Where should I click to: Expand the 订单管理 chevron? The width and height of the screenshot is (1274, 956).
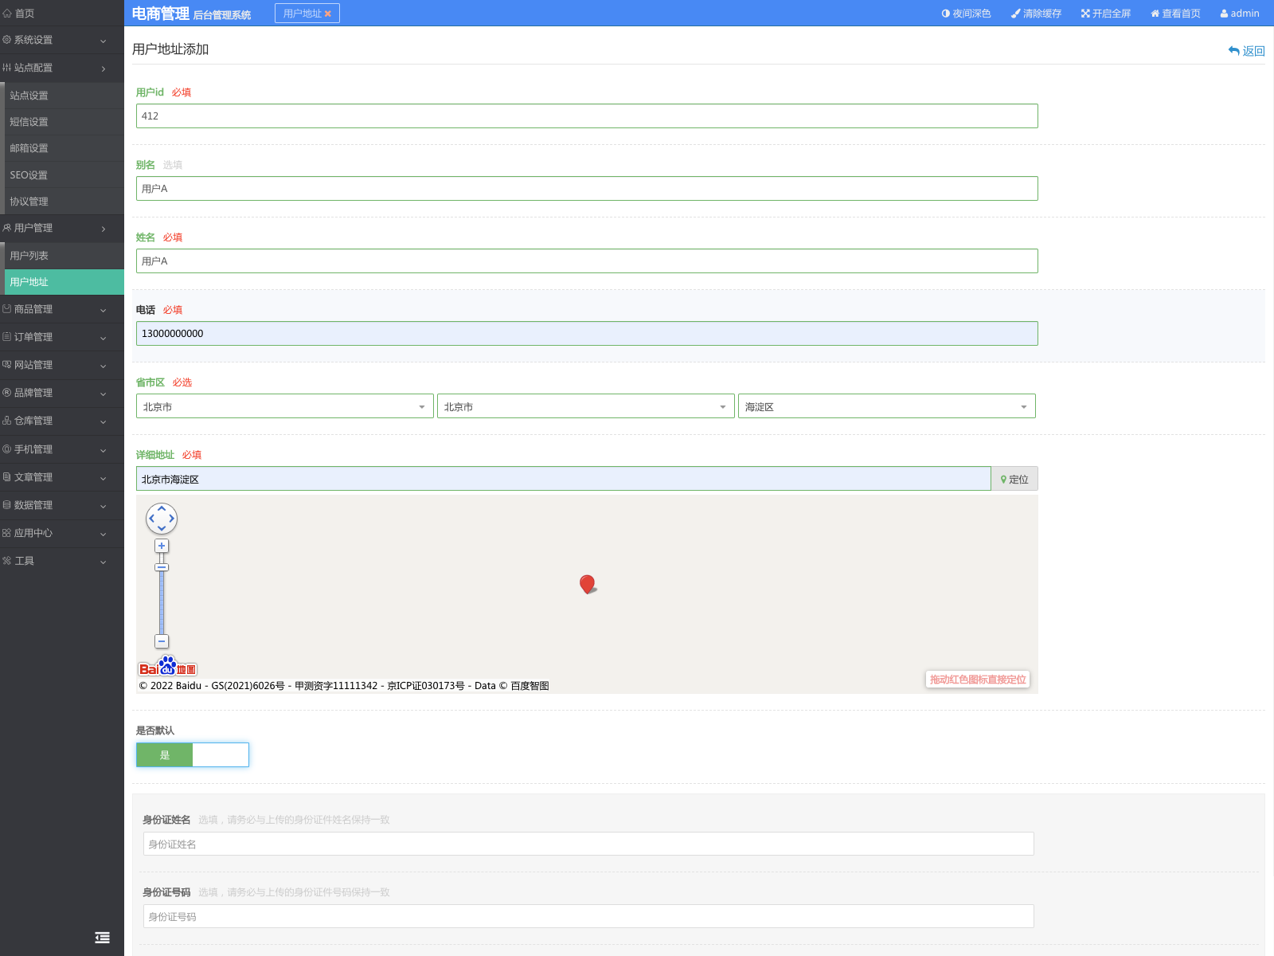coord(104,338)
